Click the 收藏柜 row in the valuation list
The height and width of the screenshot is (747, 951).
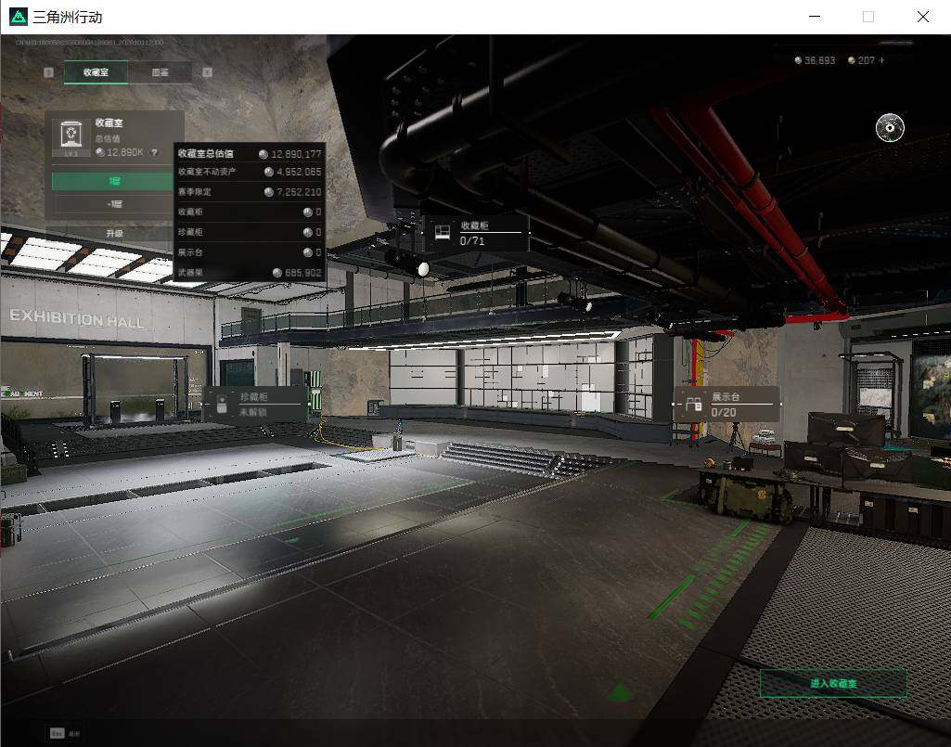pos(250,212)
